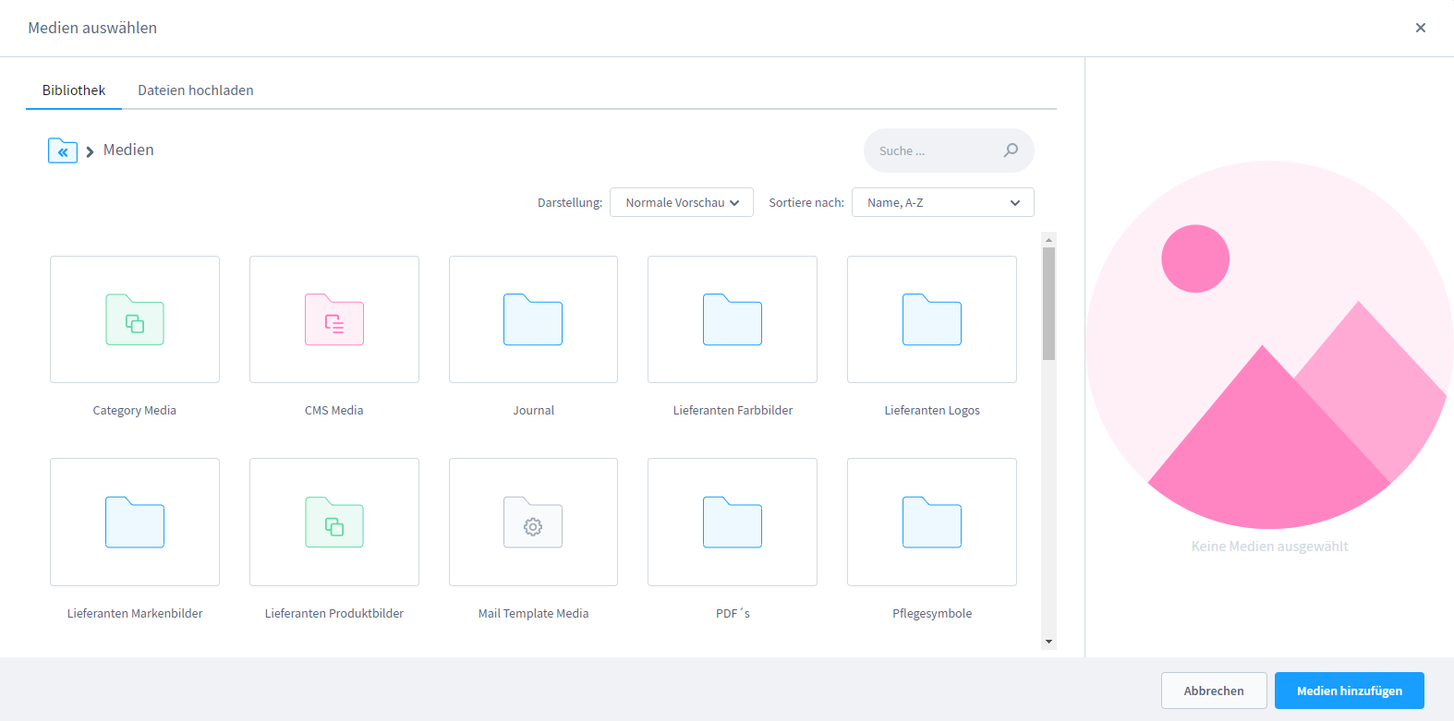The height and width of the screenshot is (721, 1454).
Task: Click the back folder navigation icon
Action: click(63, 150)
